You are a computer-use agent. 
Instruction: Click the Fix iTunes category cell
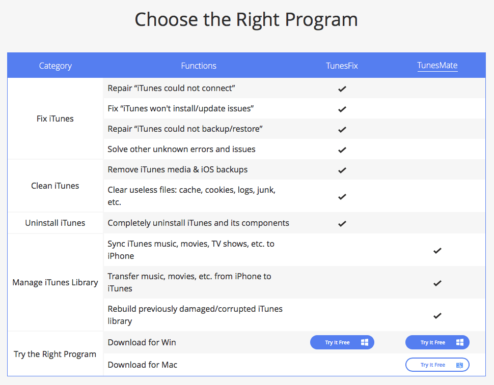[x=55, y=119]
